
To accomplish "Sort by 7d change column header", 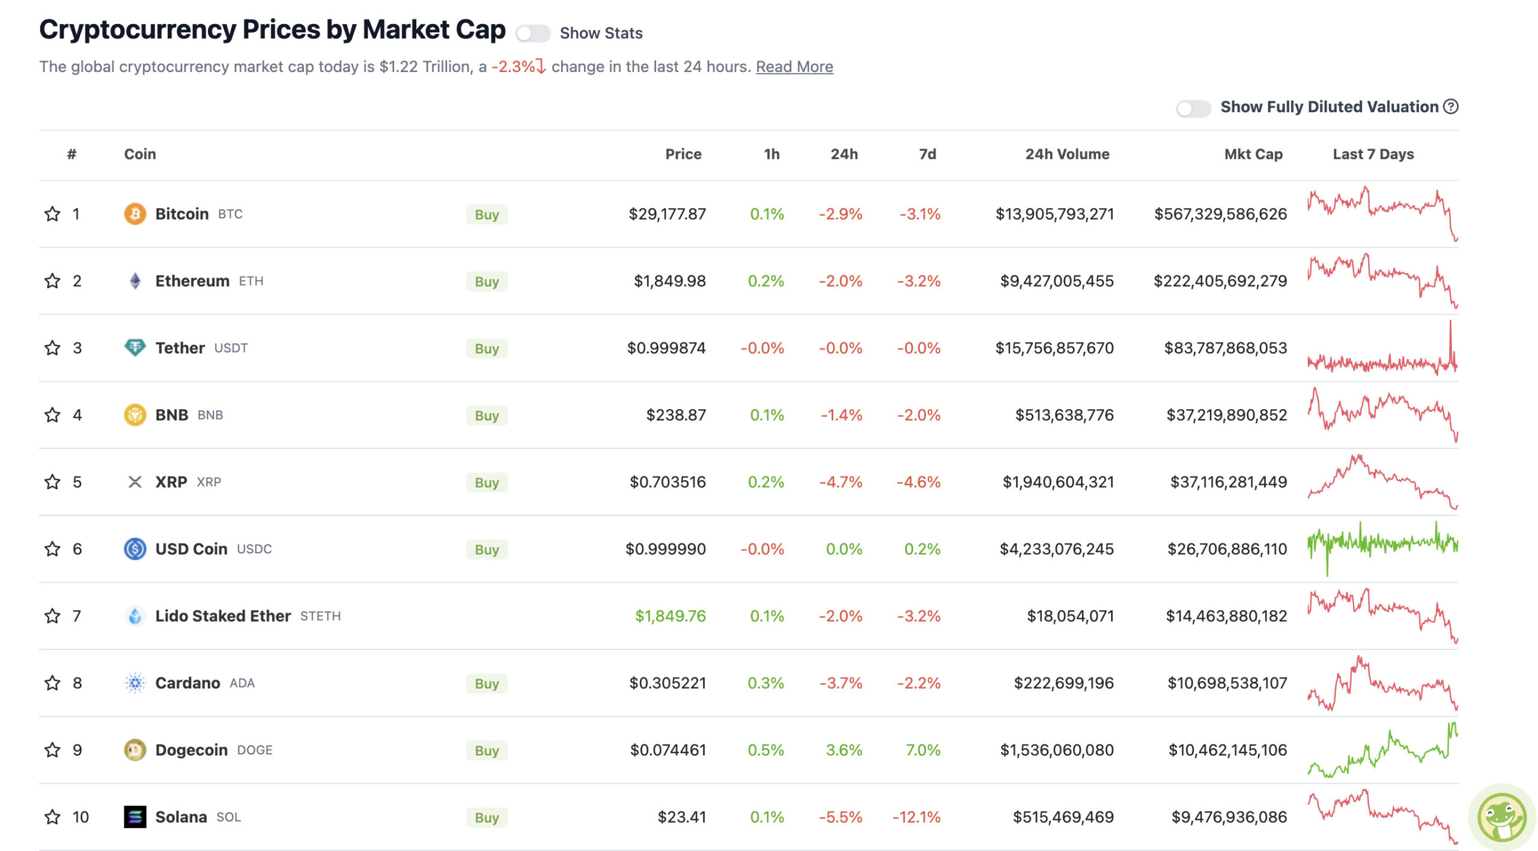I will click(x=928, y=154).
